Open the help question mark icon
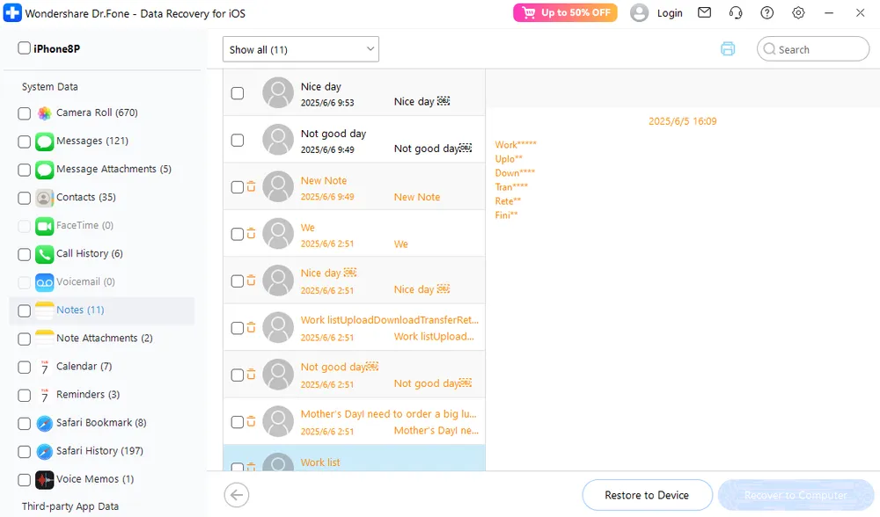Screen dimensions: 880x517 pos(767,13)
